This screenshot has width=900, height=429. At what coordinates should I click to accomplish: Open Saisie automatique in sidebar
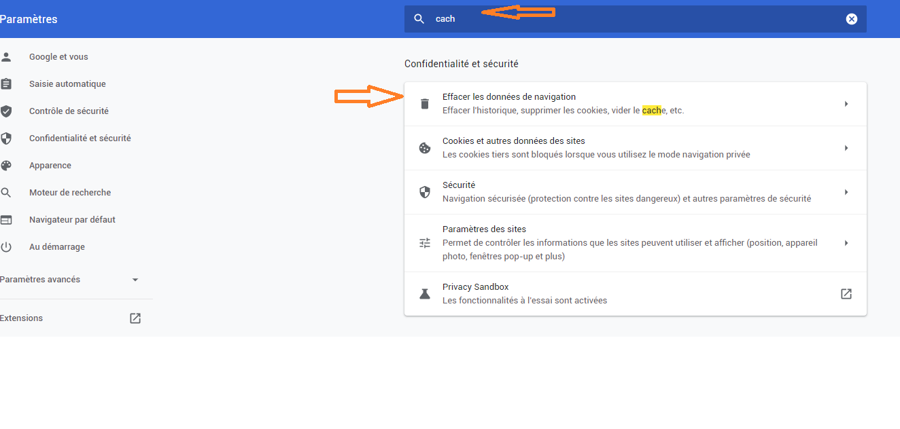pyautogui.click(x=67, y=84)
